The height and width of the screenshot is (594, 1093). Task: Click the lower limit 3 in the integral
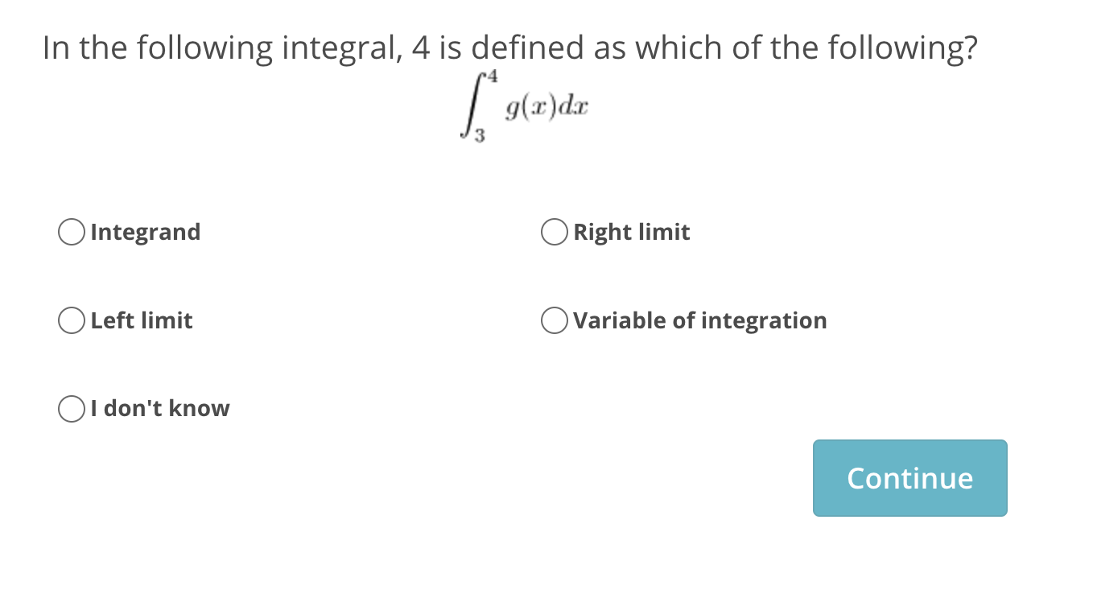(482, 137)
